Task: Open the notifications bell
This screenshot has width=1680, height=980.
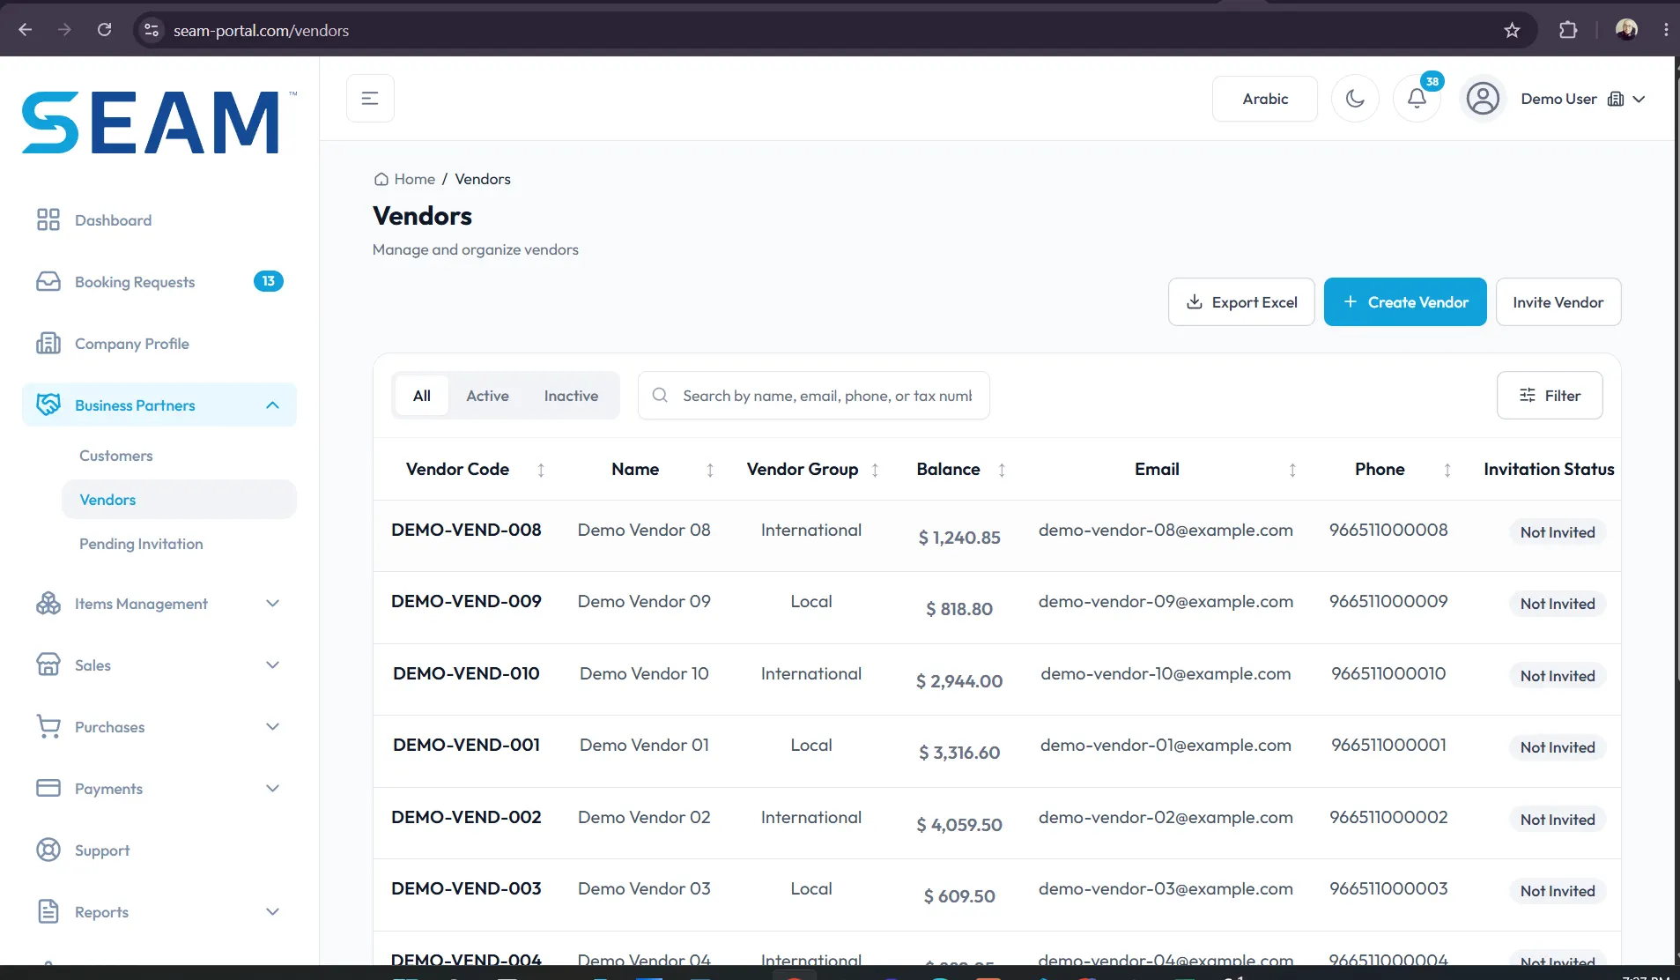Action: (x=1417, y=99)
